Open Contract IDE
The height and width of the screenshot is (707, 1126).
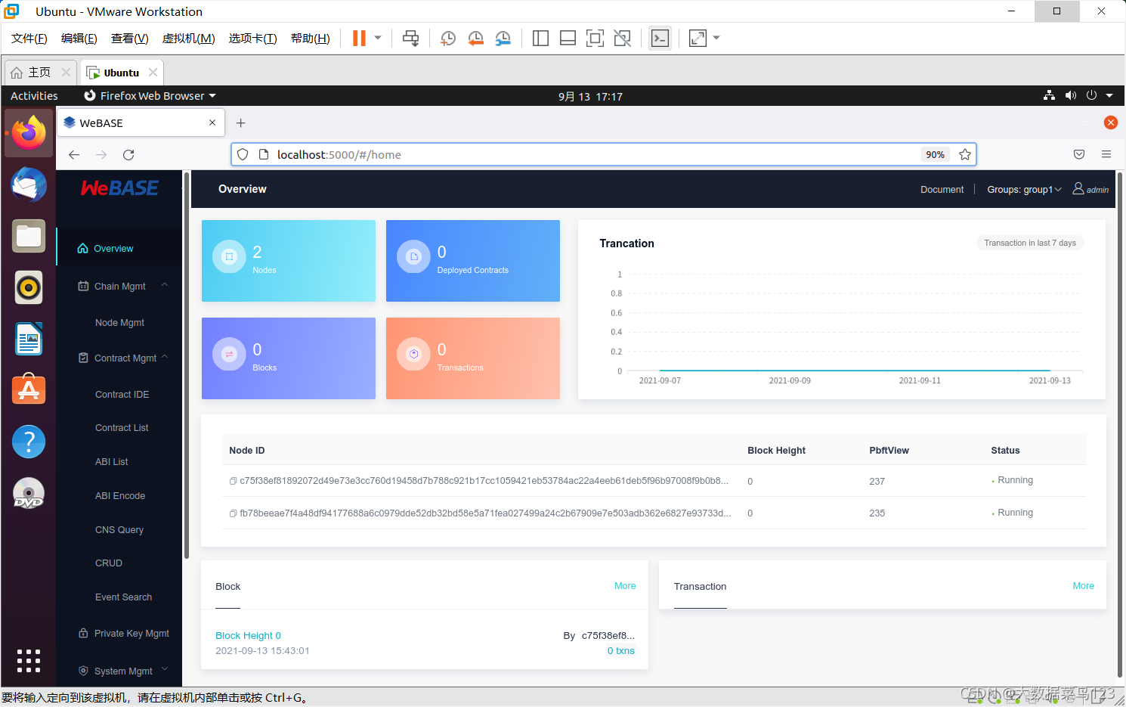tap(122, 395)
